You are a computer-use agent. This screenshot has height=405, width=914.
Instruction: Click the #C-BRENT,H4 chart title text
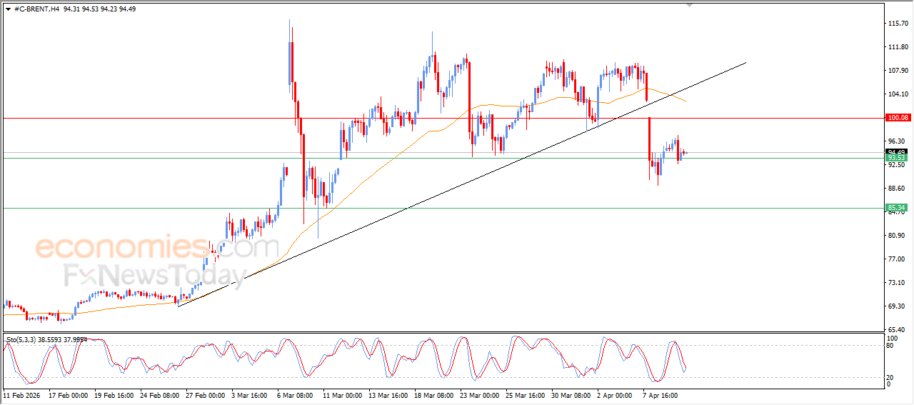point(36,9)
